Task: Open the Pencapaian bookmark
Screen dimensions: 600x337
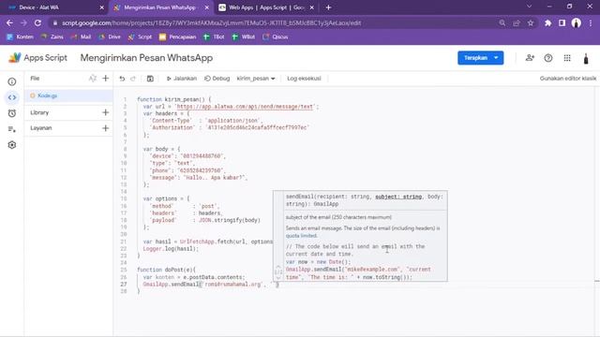Action: pos(177,37)
